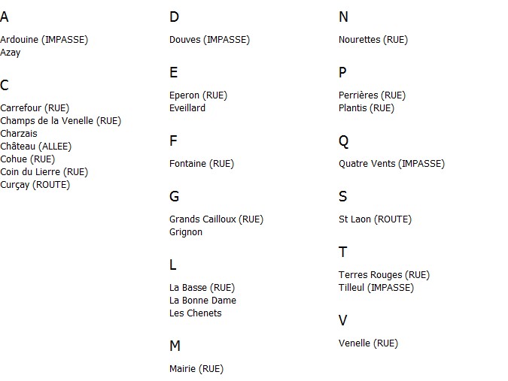
Task: Select Nourettes (RUE) in the list
Action: point(373,40)
